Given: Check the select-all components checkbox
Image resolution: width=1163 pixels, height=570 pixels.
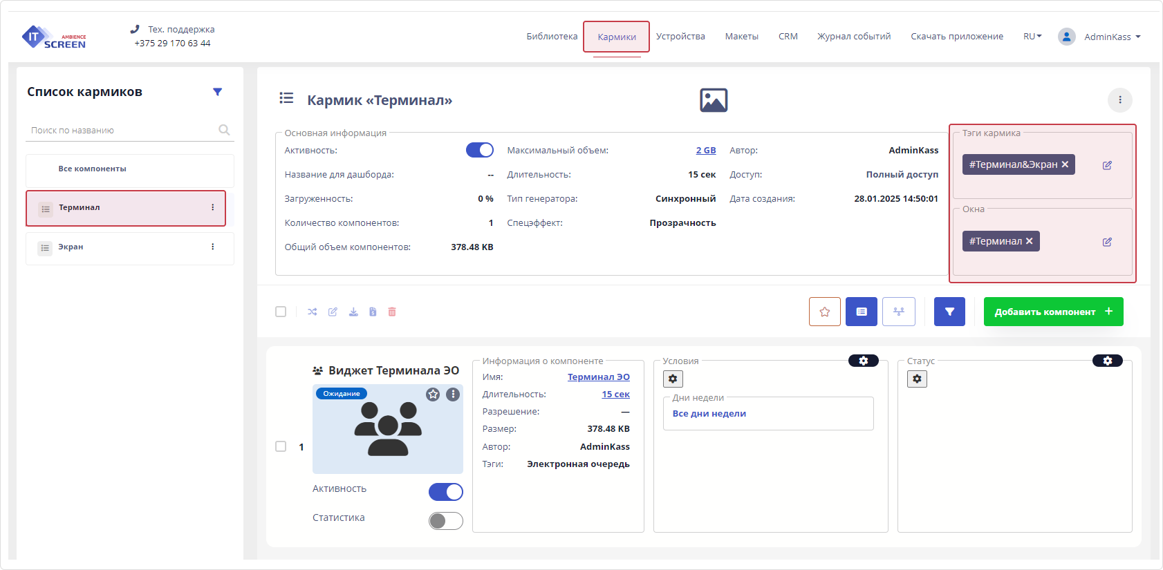Looking at the screenshot, I should [x=281, y=312].
